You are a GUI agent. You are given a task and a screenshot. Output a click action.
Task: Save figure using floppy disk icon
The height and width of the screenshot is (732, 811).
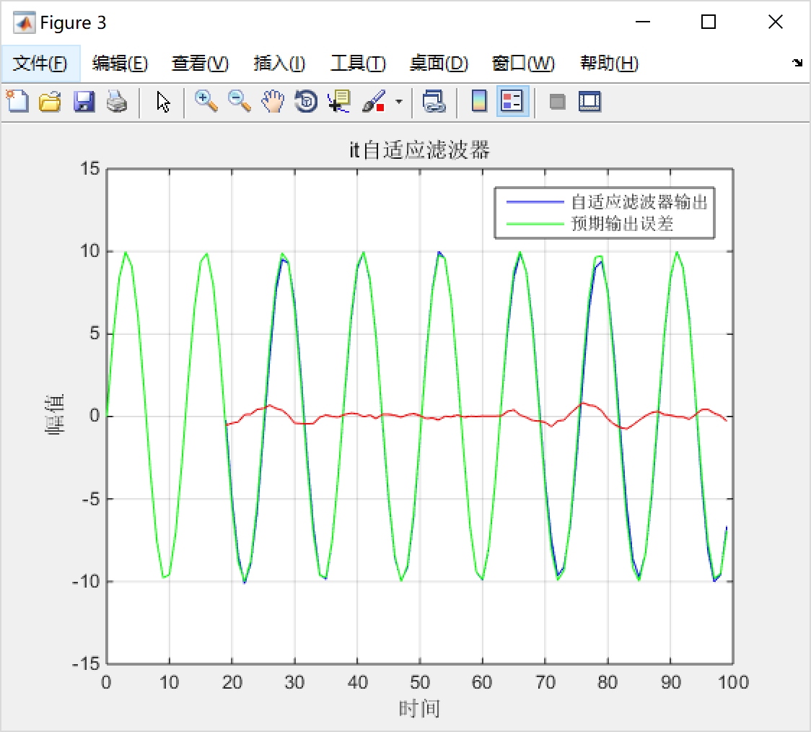tap(84, 101)
